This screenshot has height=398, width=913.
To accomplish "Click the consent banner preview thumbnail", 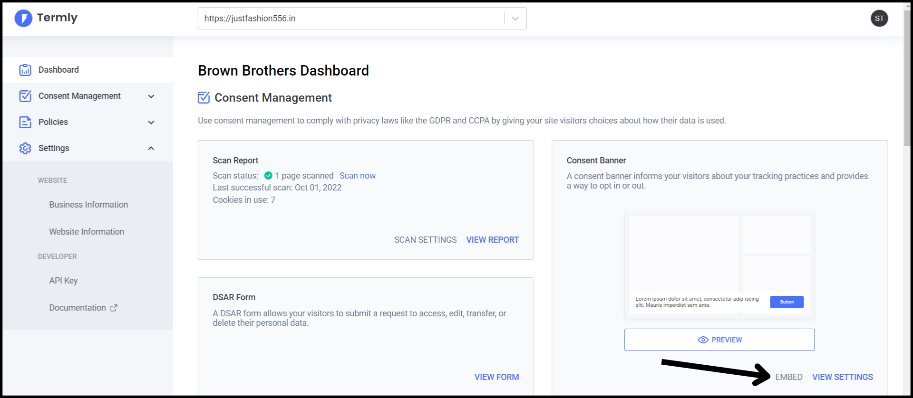I will 719,265.
